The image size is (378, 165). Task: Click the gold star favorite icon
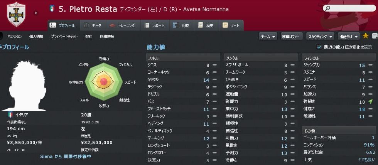[366, 36]
